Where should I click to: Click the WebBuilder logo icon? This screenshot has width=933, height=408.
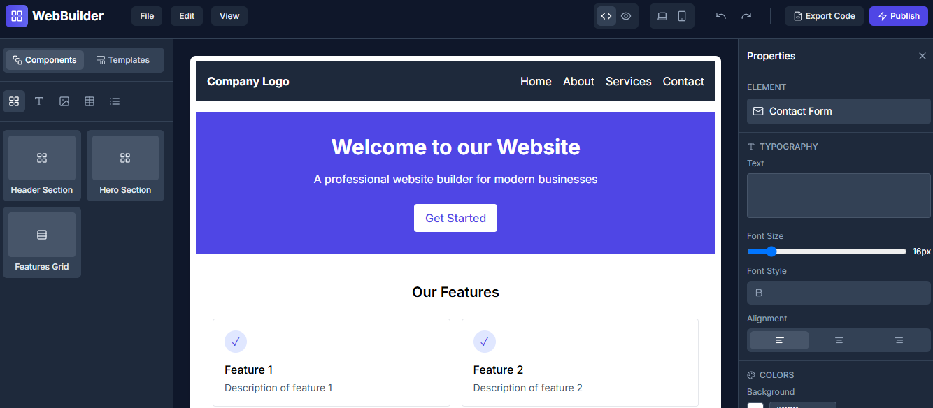17,16
